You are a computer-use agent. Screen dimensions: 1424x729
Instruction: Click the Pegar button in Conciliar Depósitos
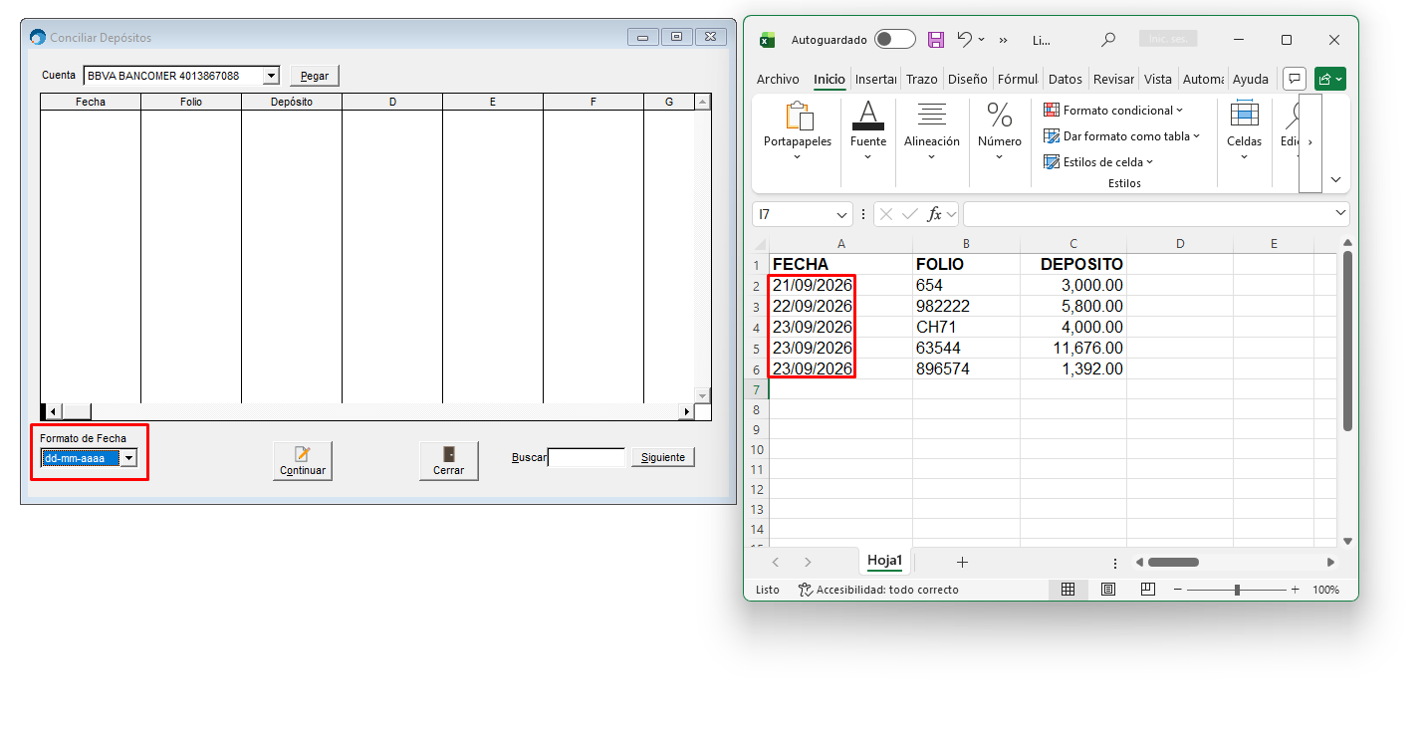tap(315, 76)
